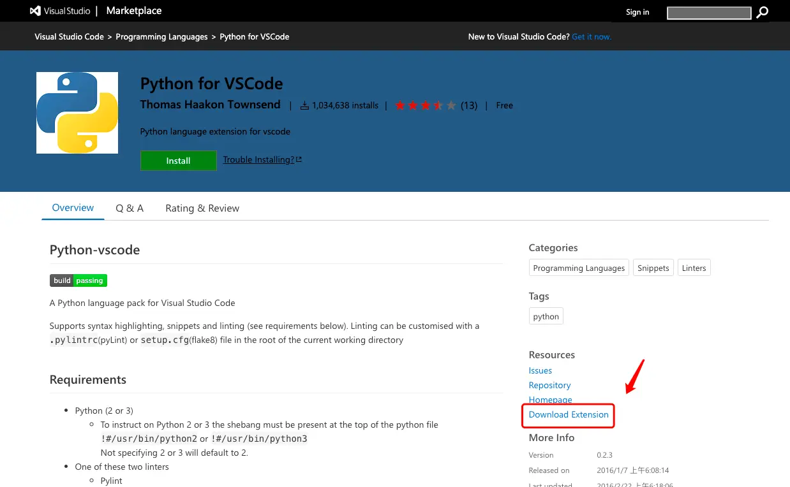Open the Repository resource link
790x487 pixels.
[x=549, y=385]
